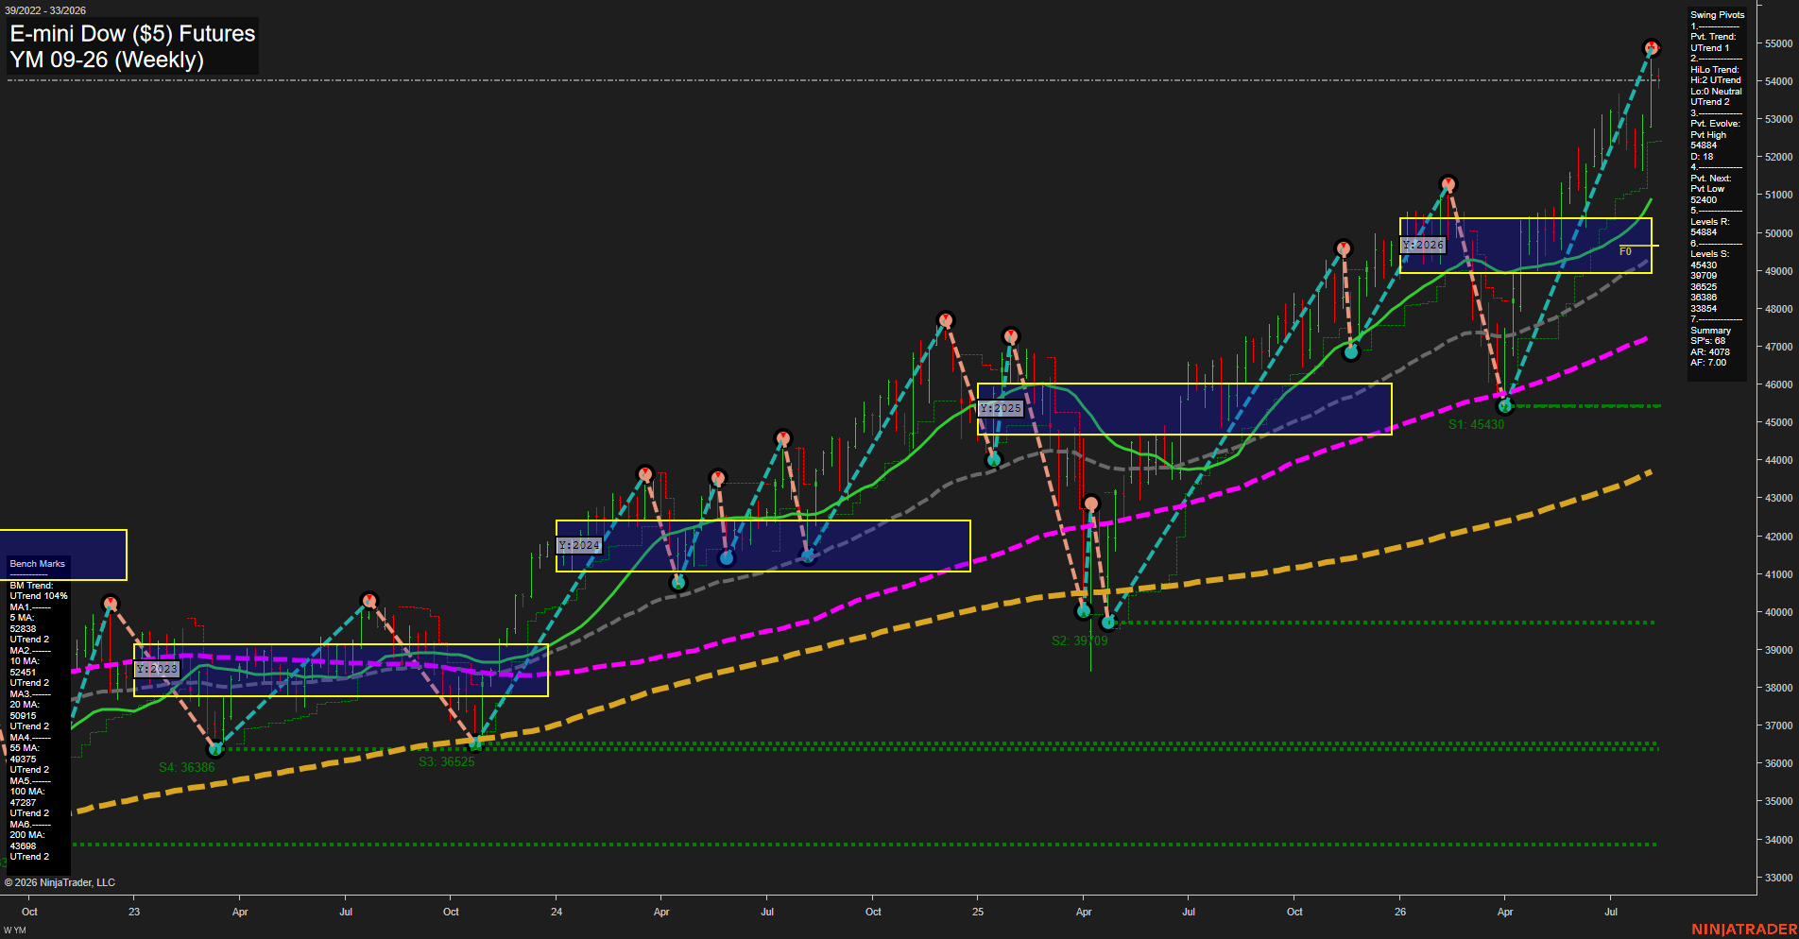Click the 'Levels S:' line in Swing Pivots
This screenshot has width=1799, height=939.
pos(1709,254)
